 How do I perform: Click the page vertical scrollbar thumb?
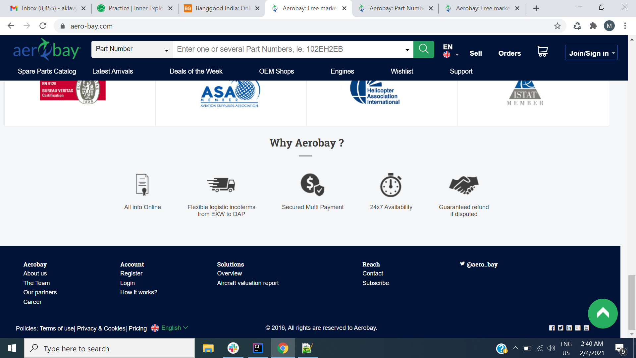coord(632,302)
